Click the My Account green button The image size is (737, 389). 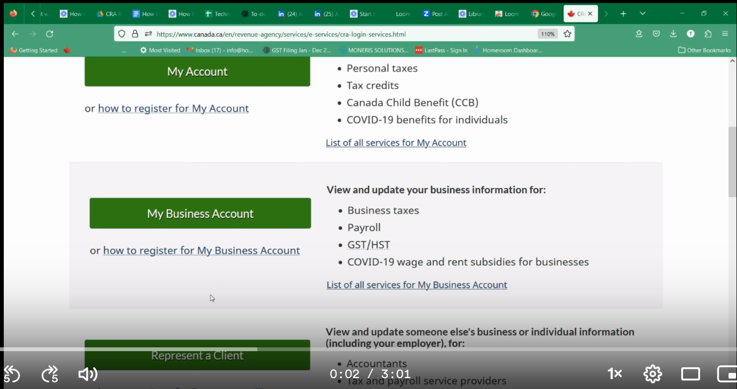coord(197,71)
